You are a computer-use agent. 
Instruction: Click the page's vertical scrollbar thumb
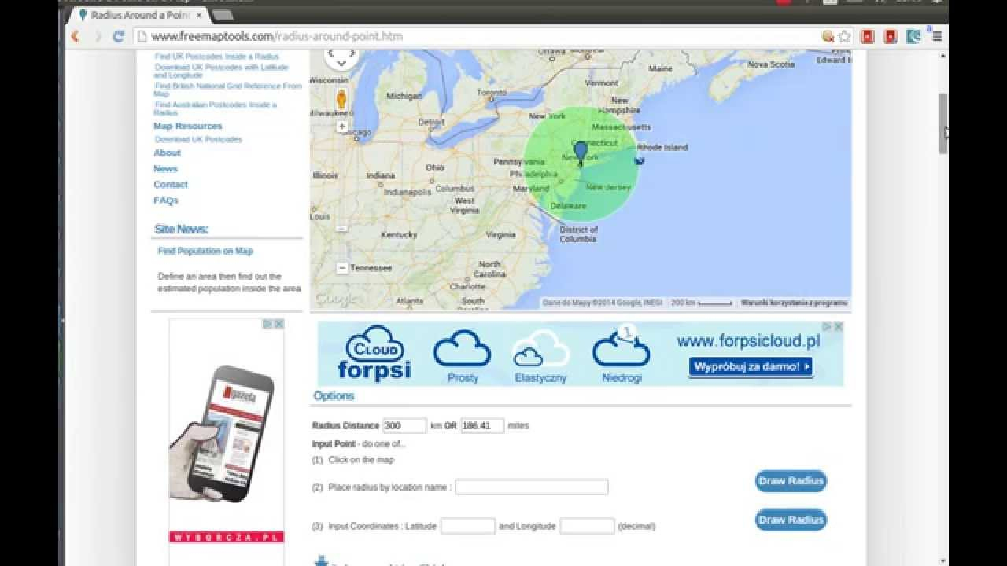[943, 123]
